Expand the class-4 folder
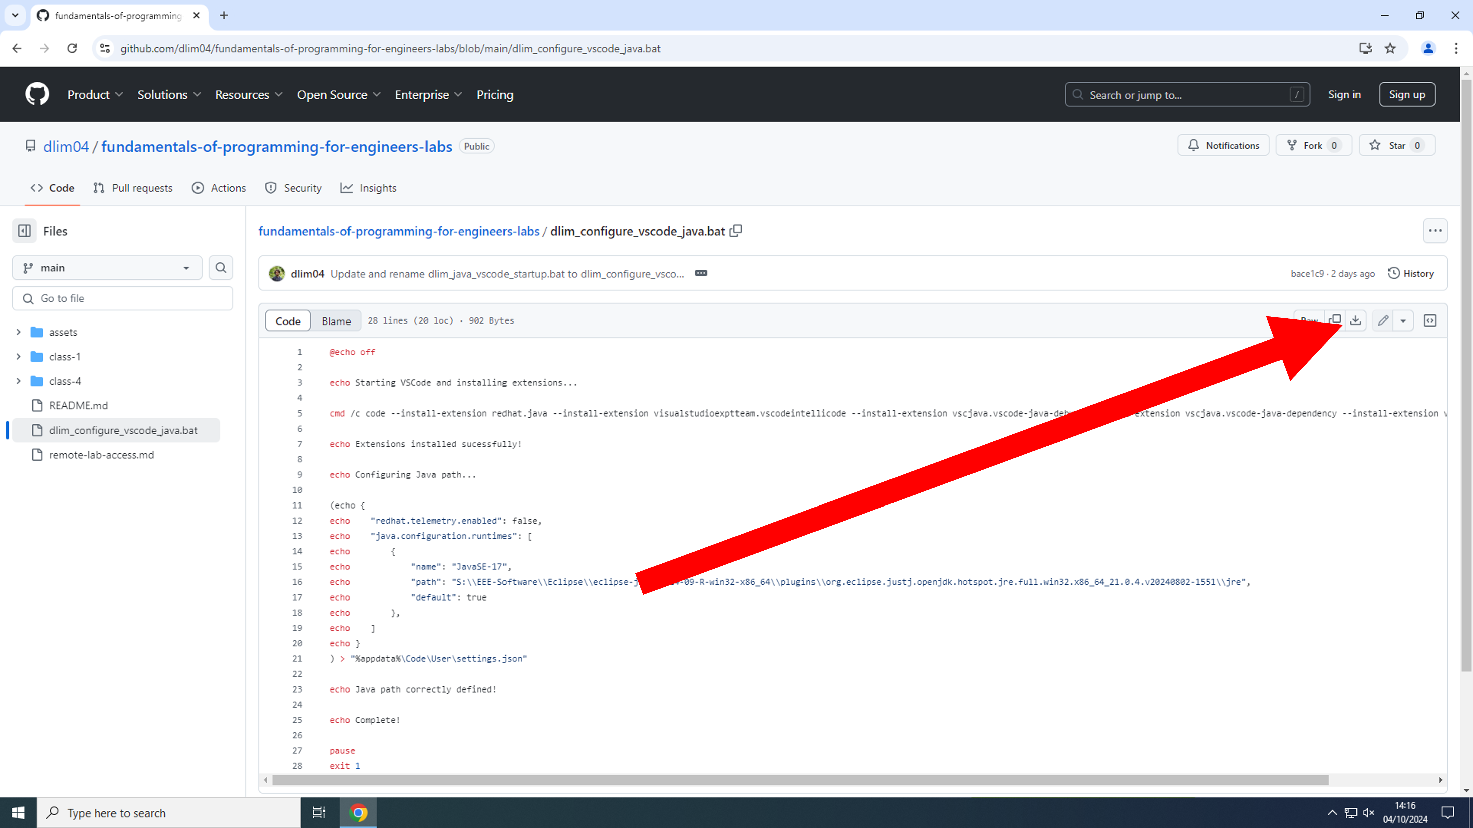Screen dimensions: 1473x828 (18, 381)
